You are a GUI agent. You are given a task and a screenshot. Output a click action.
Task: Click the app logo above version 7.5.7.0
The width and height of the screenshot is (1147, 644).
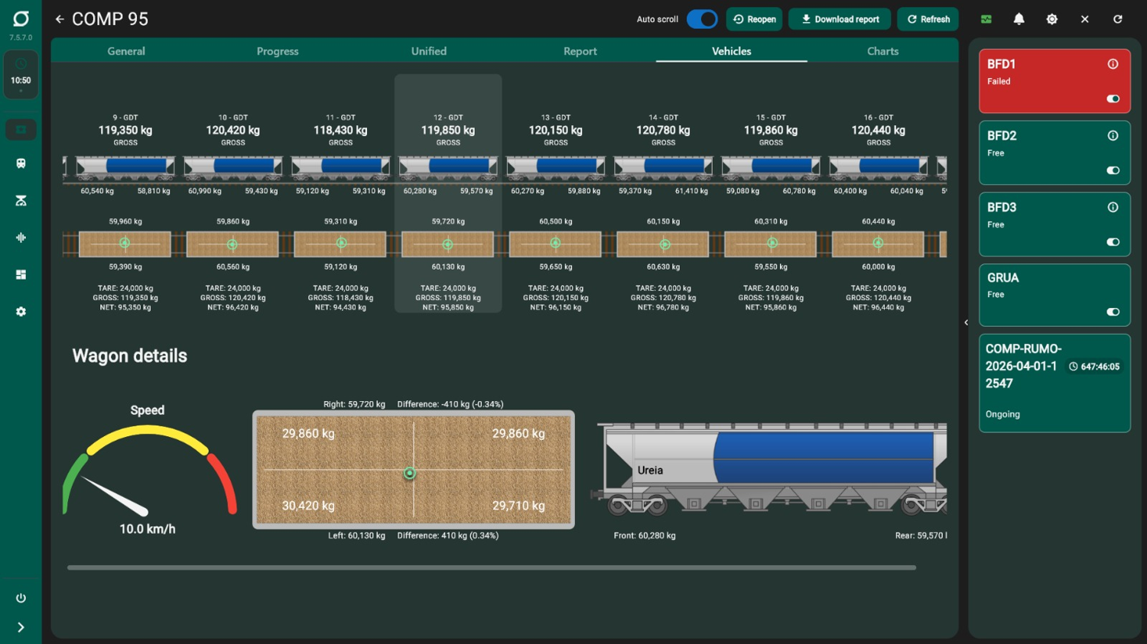(x=21, y=19)
